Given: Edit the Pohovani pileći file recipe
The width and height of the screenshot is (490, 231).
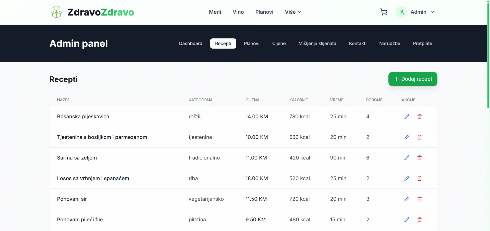Looking at the screenshot, I should [407, 220].
